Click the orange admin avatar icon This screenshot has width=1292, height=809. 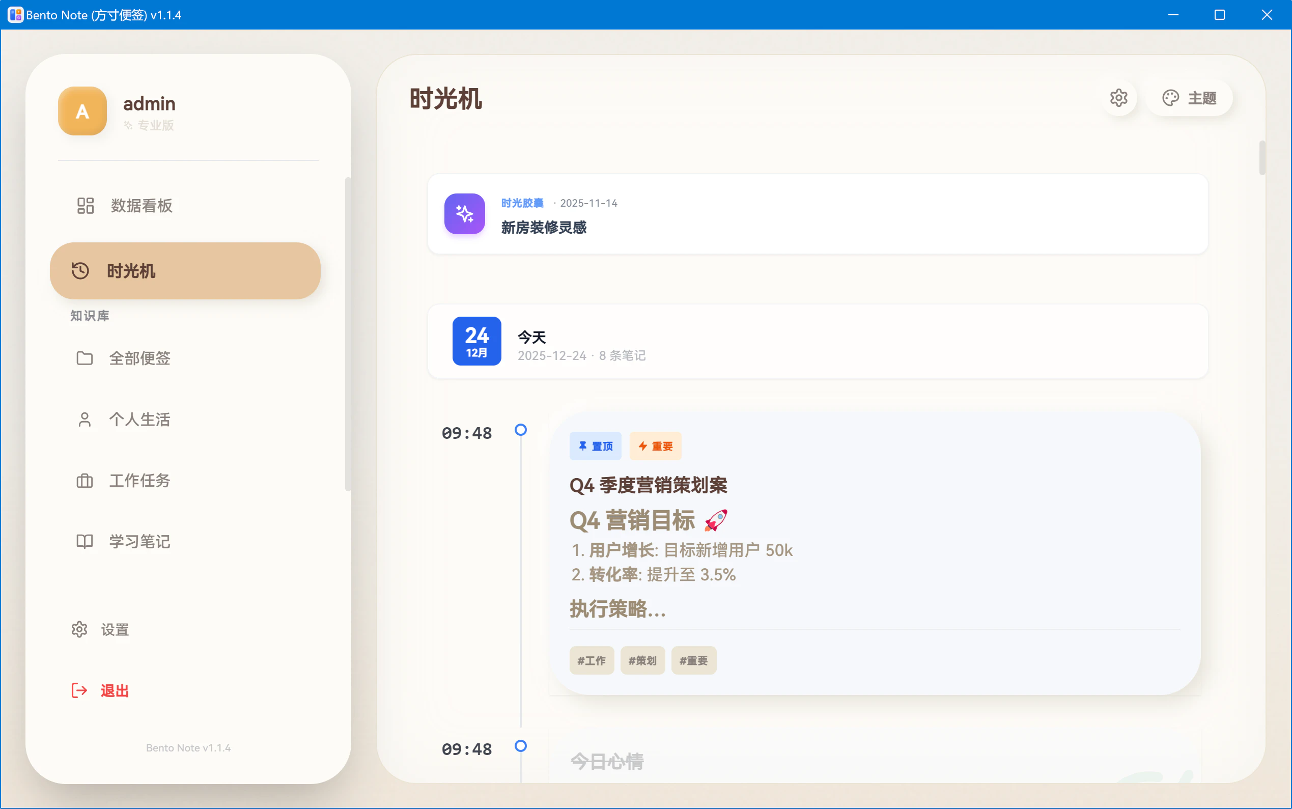point(82,111)
